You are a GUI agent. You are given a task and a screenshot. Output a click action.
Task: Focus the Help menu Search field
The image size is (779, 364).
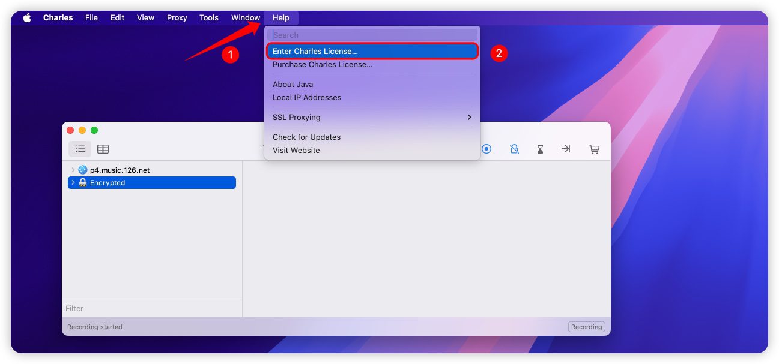[x=372, y=35]
